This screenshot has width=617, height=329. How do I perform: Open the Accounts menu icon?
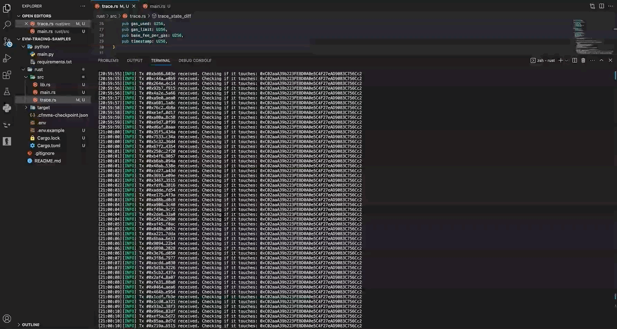pyautogui.click(x=7, y=318)
